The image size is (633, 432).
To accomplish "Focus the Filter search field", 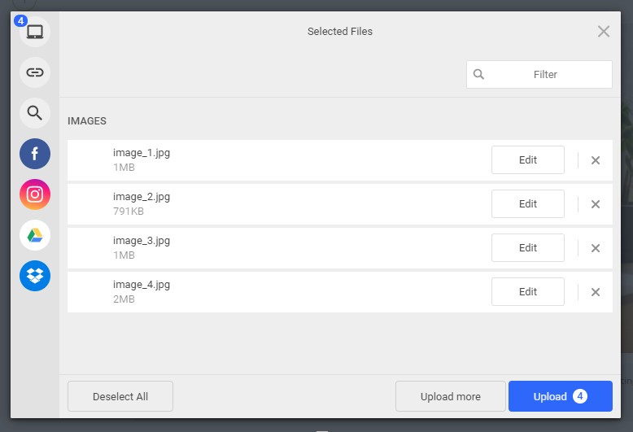I will pyautogui.click(x=545, y=74).
